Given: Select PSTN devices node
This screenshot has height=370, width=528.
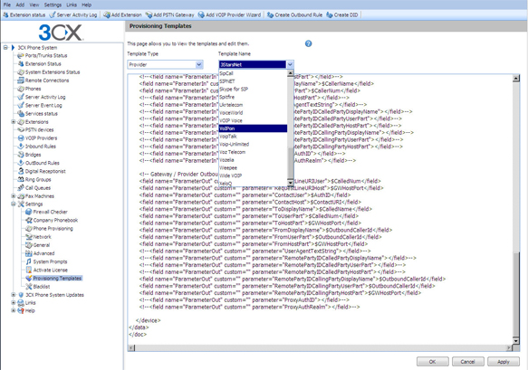Looking at the screenshot, I should tap(40, 130).
